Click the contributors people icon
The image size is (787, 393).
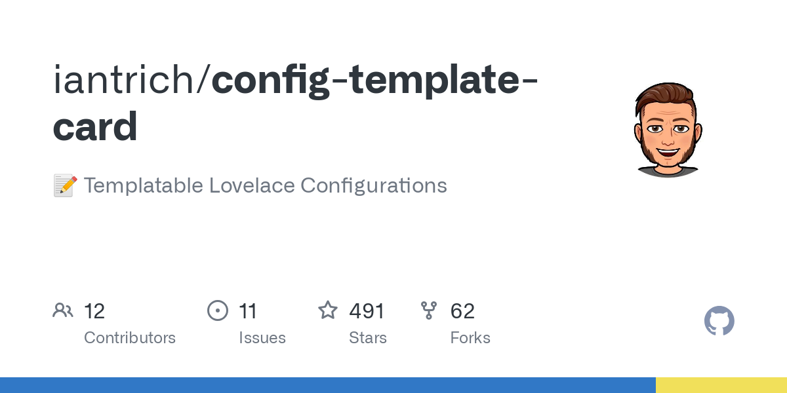tap(63, 310)
